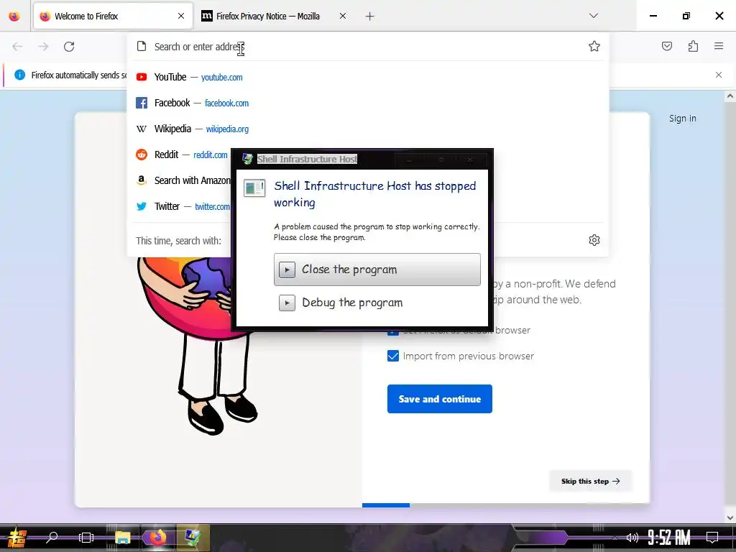The width and height of the screenshot is (736, 552).
Task: Click the volume speaker tray icon
Action: (632, 538)
